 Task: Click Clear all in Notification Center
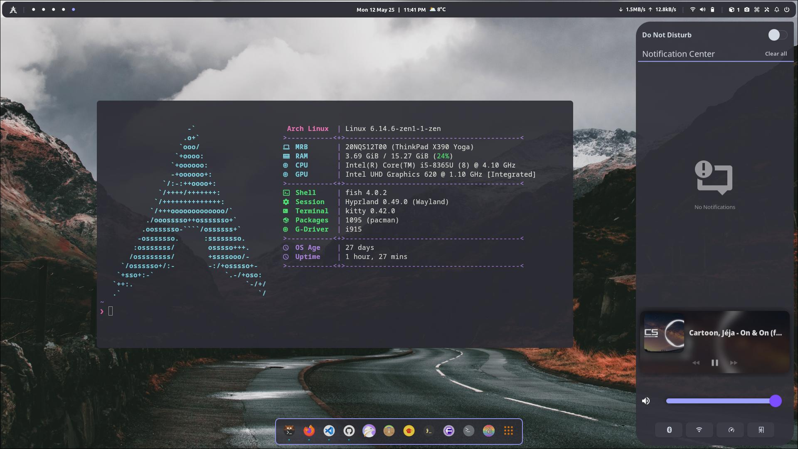click(x=776, y=54)
